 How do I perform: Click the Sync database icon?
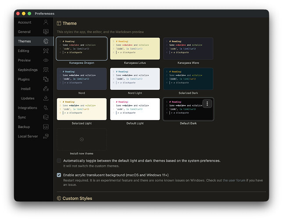click(x=46, y=117)
